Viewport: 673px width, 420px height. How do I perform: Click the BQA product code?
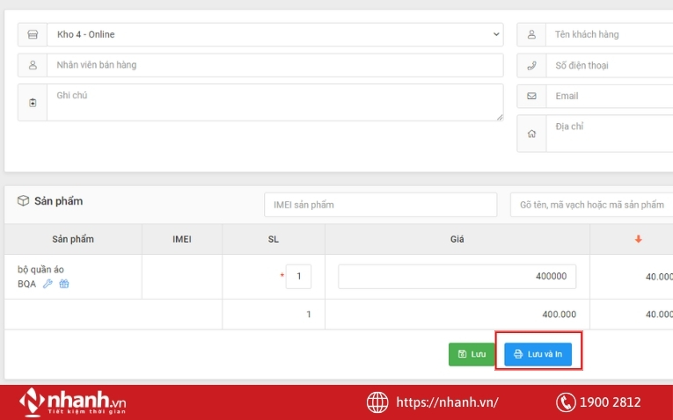pos(26,284)
